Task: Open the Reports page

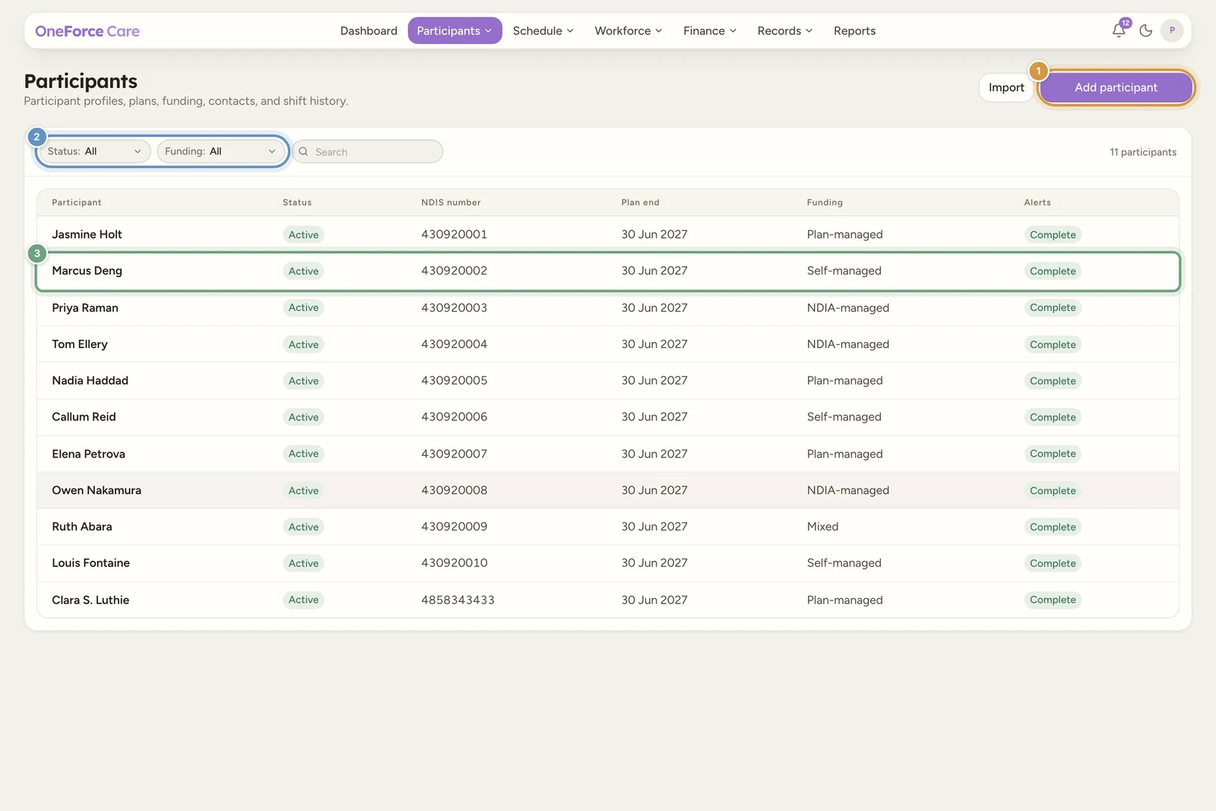Action: 854,30
